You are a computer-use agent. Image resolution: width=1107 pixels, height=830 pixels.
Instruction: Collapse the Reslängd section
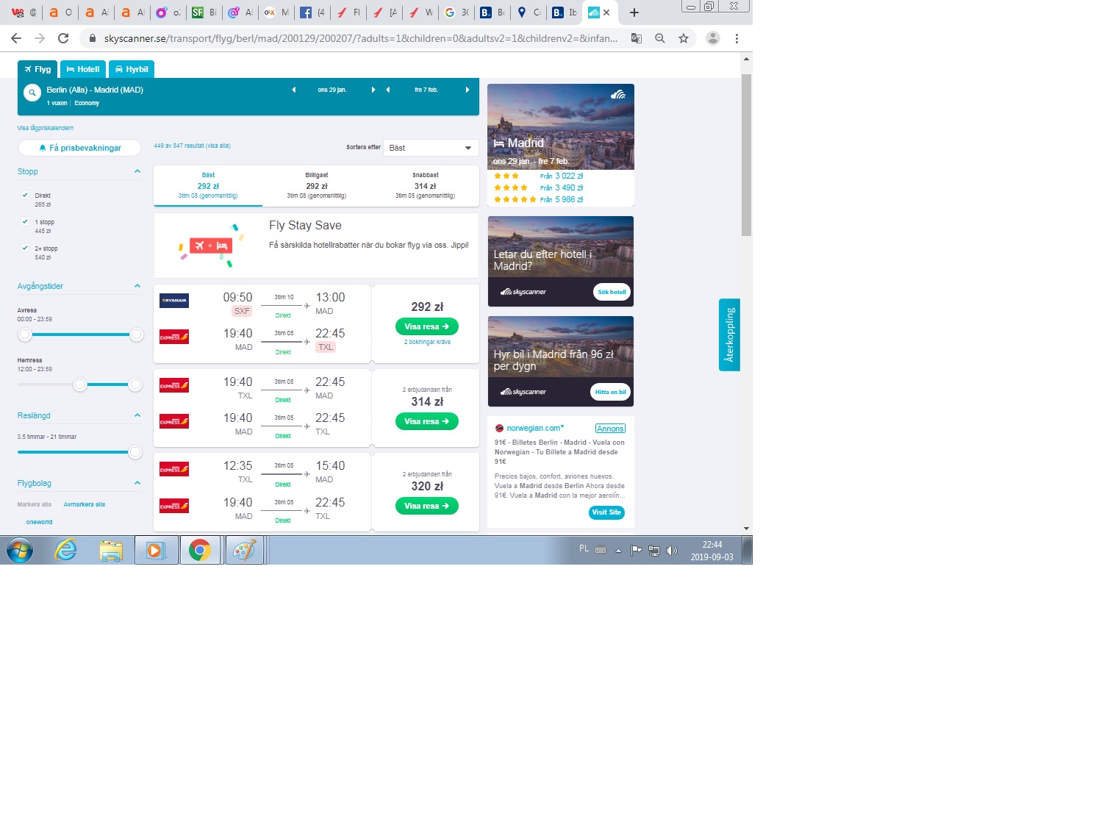pyautogui.click(x=137, y=415)
